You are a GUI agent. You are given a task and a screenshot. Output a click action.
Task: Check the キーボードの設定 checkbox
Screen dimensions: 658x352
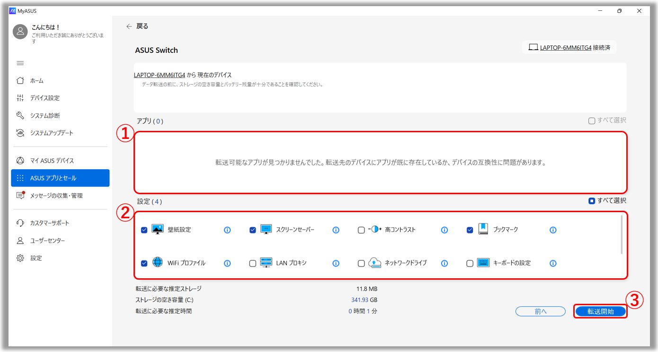coord(470,264)
